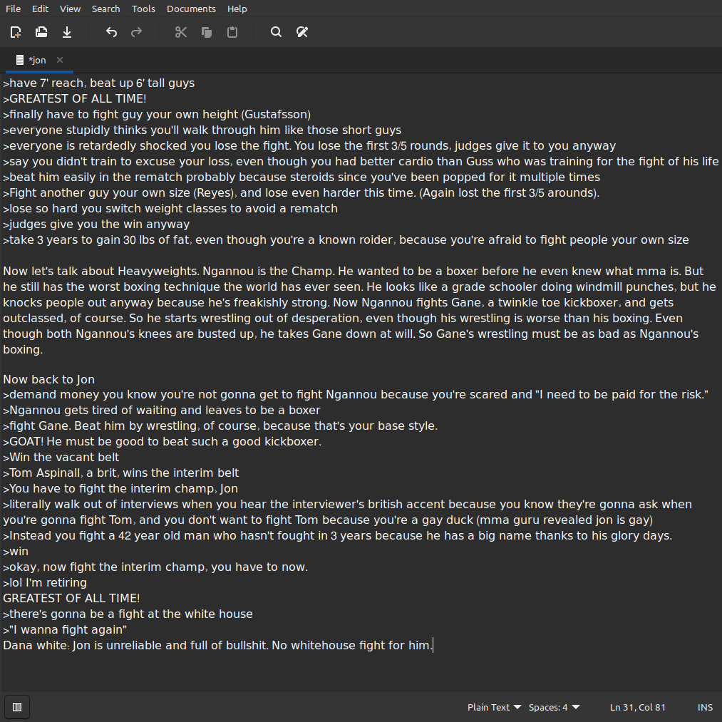Open the Spaces: 4 indentation dropdown
The width and height of the screenshot is (722, 722).
coord(554,707)
